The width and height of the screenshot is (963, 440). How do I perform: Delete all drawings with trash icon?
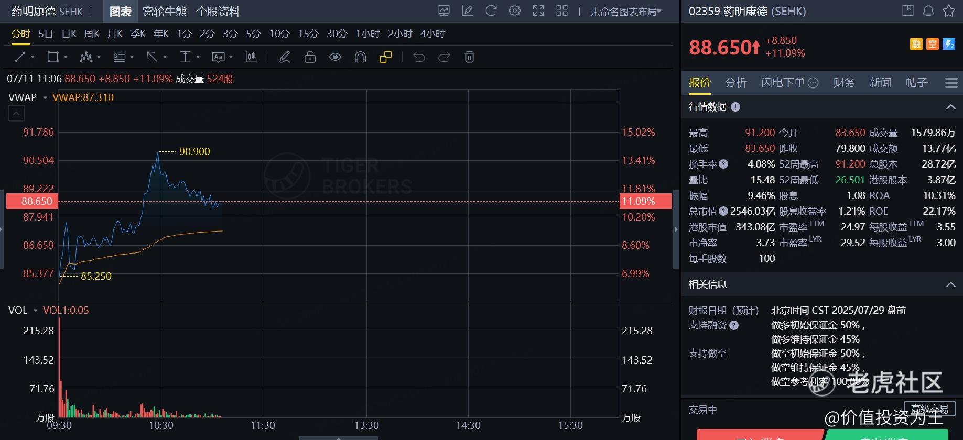click(469, 57)
